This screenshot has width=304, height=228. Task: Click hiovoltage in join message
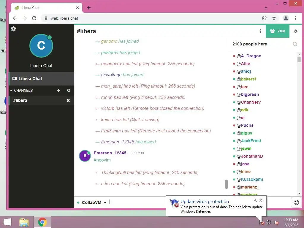(111, 75)
